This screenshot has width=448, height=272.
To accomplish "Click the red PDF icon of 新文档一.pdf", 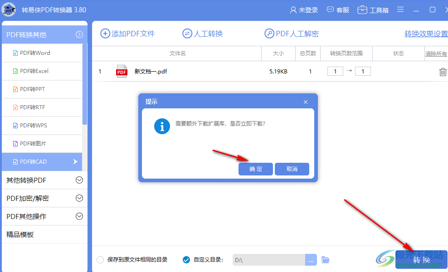I will (122, 72).
